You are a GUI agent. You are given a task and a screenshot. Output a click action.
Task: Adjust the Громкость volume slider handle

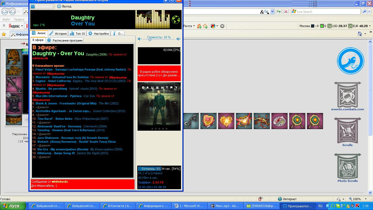click(x=150, y=39)
